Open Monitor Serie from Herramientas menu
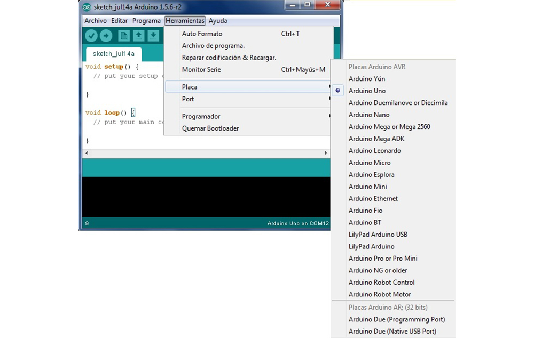534x339 pixels. (201, 70)
